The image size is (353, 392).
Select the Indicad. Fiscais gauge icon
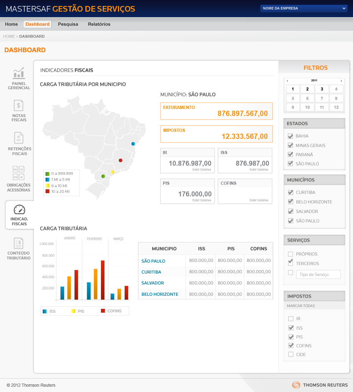click(x=19, y=209)
